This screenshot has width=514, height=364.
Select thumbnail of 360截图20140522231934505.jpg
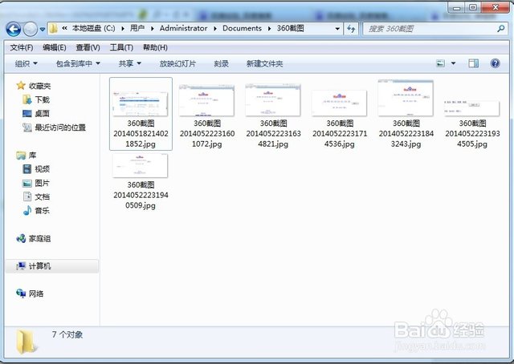tap(472, 108)
